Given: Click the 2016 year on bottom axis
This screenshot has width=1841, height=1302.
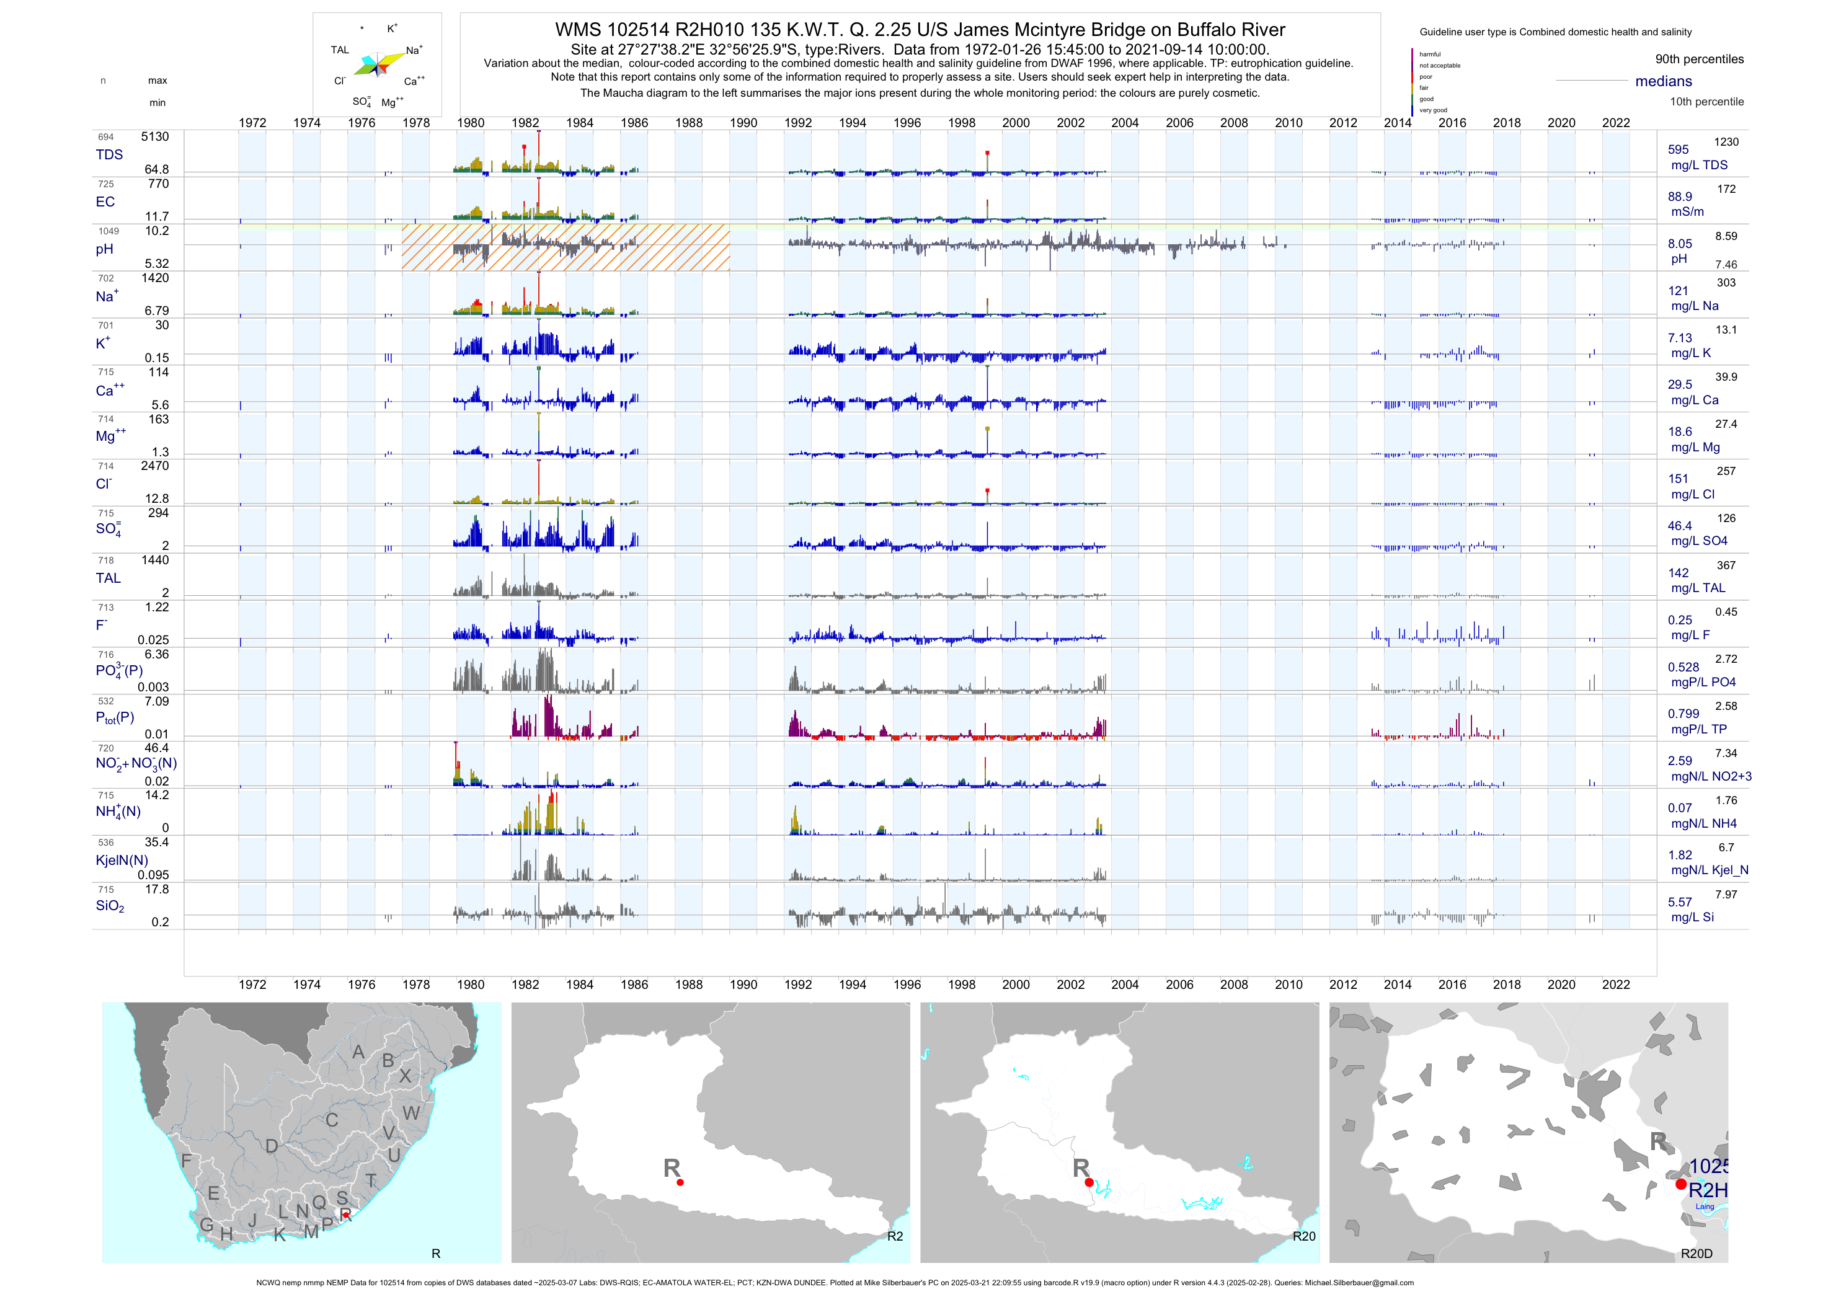Looking at the screenshot, I should click(x=1452, y=985).
